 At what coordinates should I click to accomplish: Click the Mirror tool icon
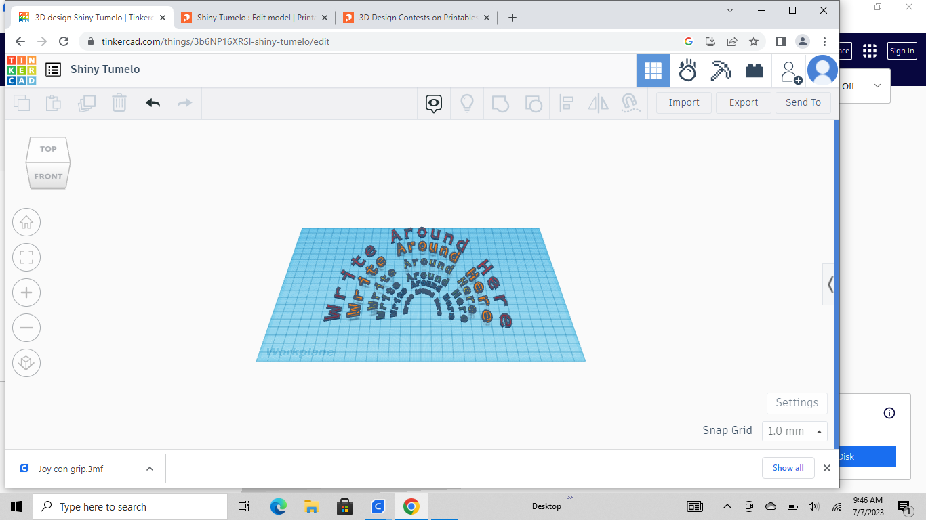[x=599, y=103]
